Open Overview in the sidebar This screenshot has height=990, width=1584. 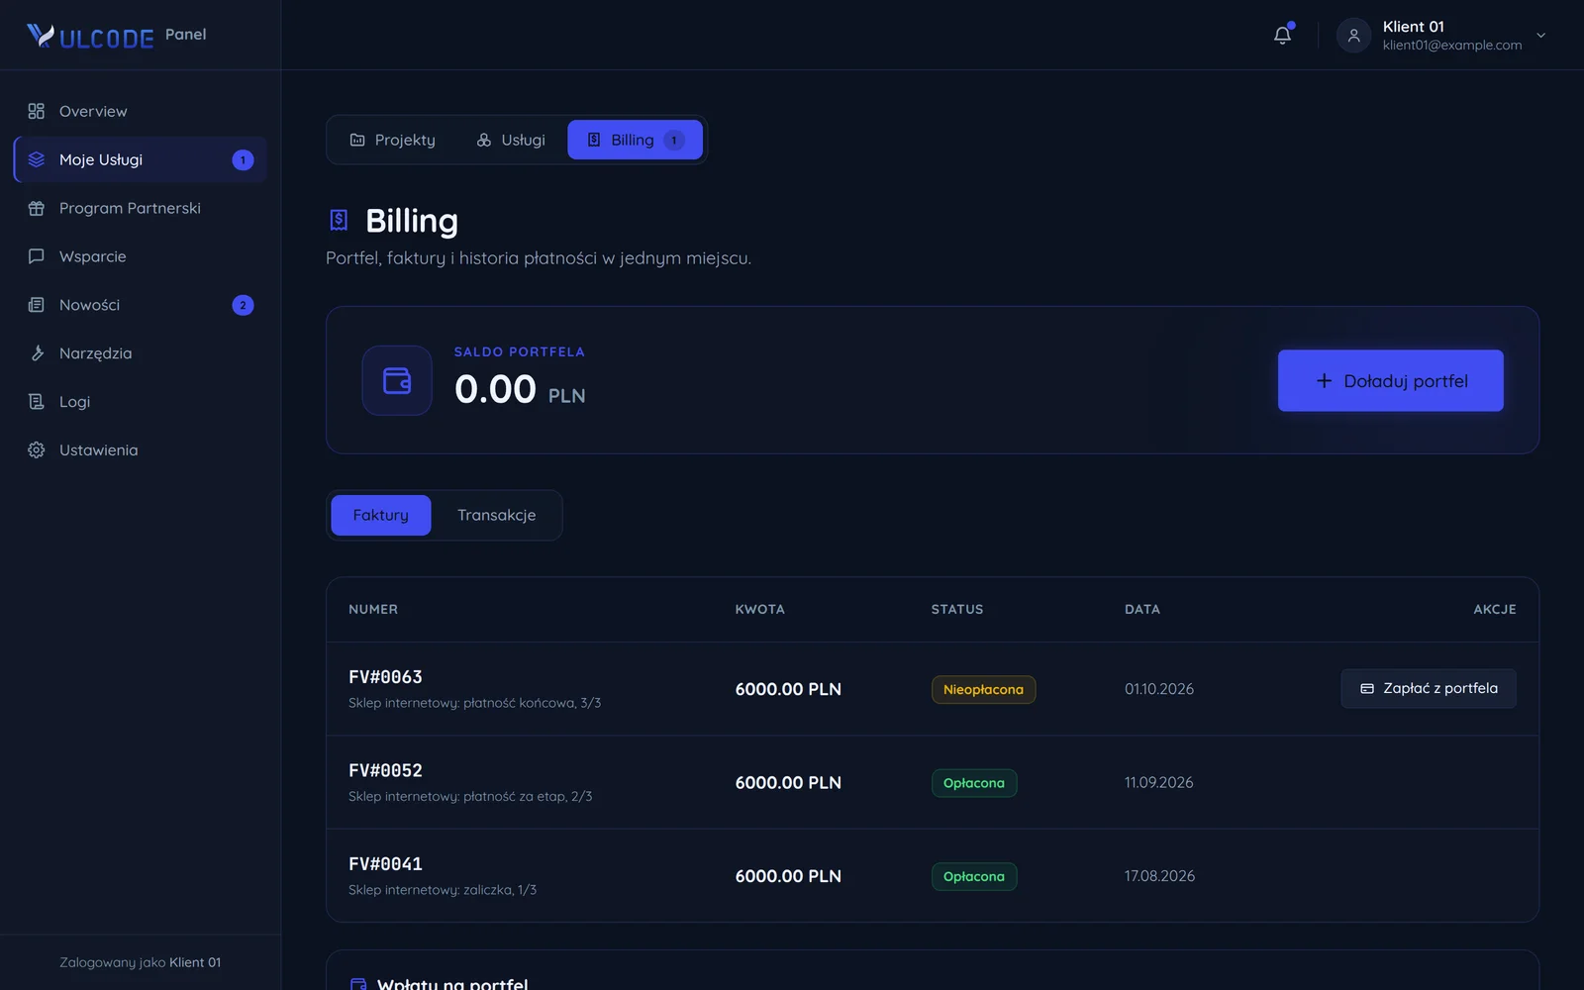coord(141,111)
